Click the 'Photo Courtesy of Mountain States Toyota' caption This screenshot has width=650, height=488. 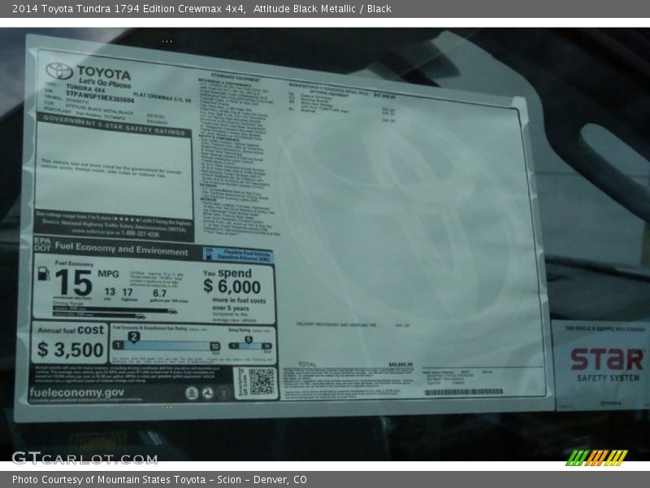click(x=109, y=480)
